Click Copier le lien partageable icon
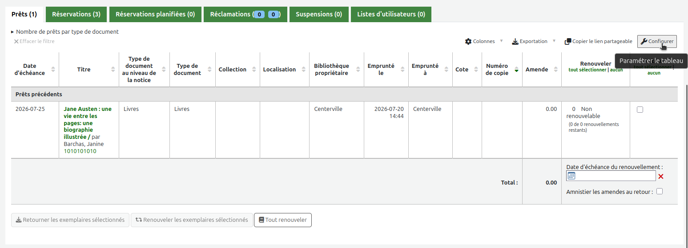 [567, 41]
